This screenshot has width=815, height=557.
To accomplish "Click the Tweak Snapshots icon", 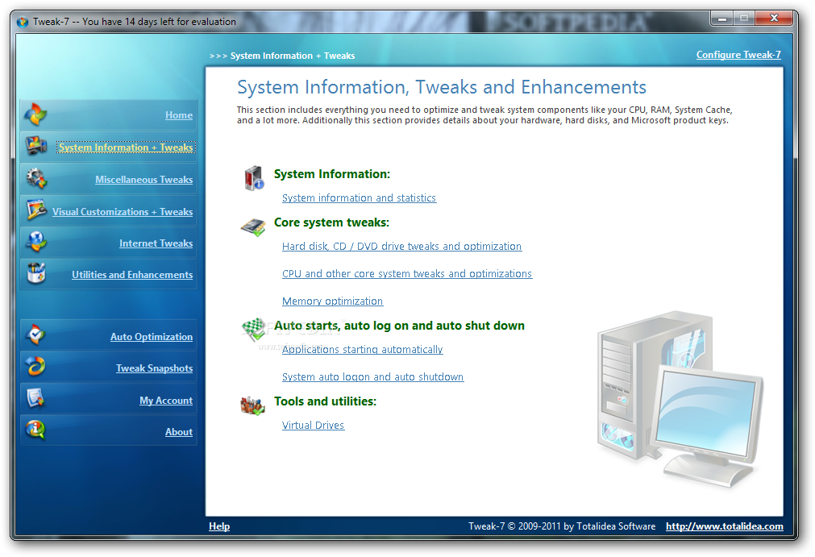I will tap(35, 366).
